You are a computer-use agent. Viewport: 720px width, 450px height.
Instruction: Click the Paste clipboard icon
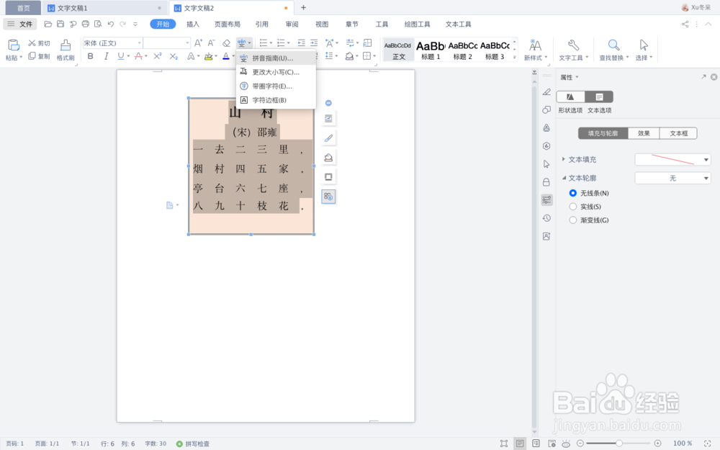tap(13, 45)
